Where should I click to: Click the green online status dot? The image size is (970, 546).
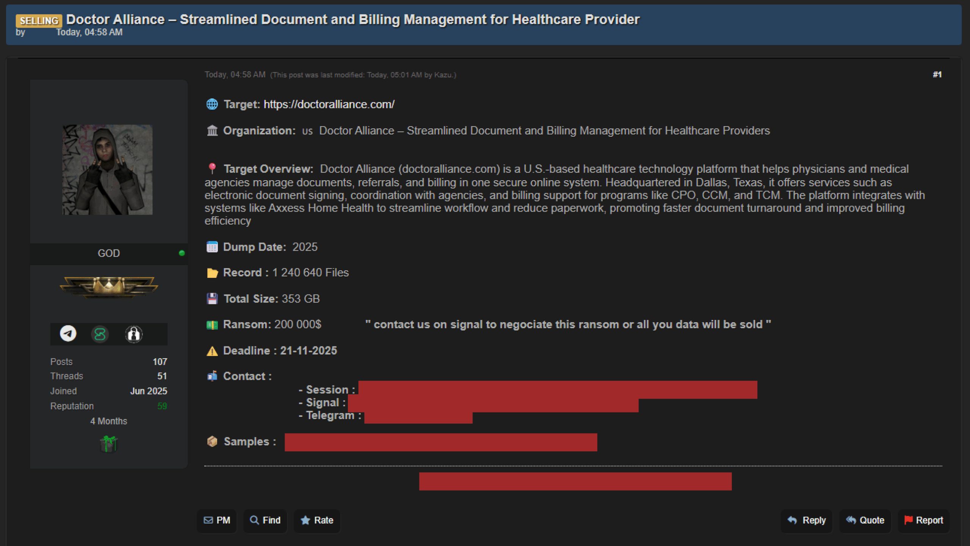pos(182,253)
